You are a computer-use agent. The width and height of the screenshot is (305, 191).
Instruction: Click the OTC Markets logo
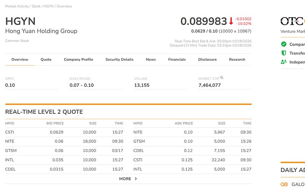coord(292,21)
